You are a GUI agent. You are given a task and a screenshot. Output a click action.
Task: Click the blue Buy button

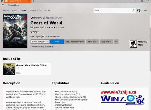(x=57, y=42)
